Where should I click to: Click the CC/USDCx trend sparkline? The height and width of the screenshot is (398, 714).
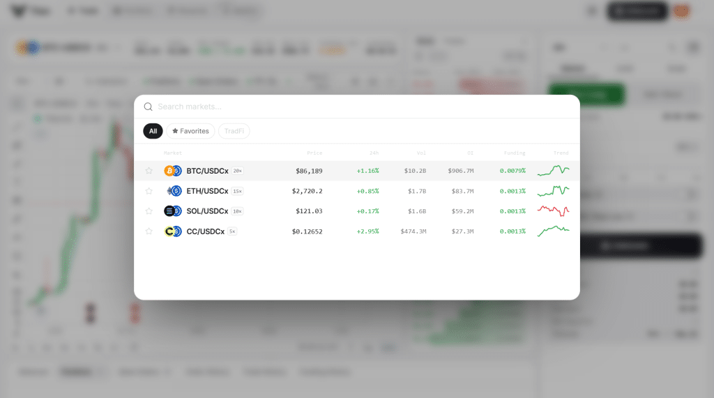coord(553,231)
